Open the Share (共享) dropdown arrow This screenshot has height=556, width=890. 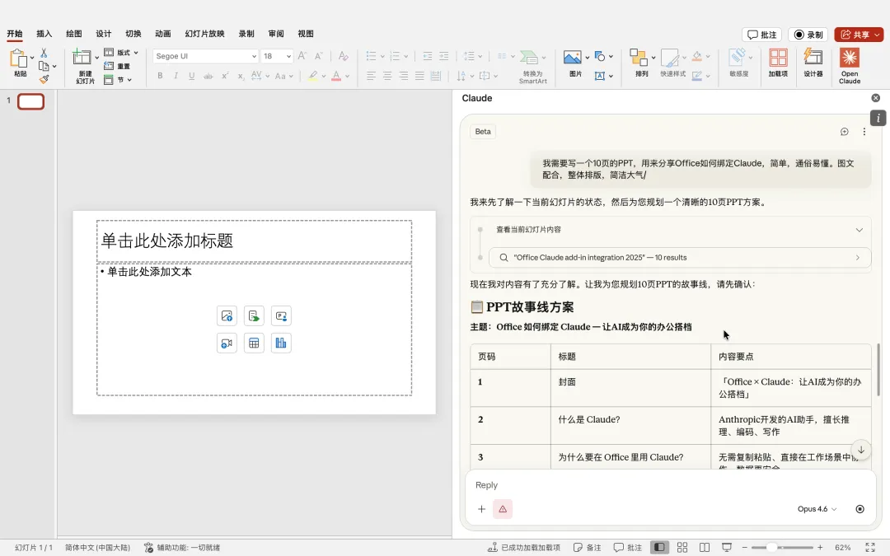point(877,35)
